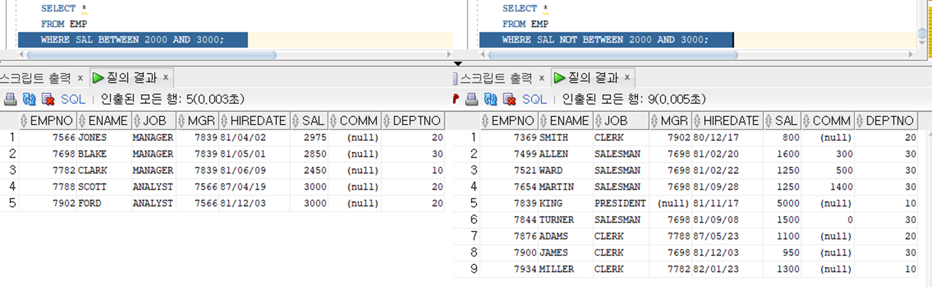Sort right table by DEPTNO column header
Image resolution: width=932 pixels, height=287 pixels.
point(886,120)
